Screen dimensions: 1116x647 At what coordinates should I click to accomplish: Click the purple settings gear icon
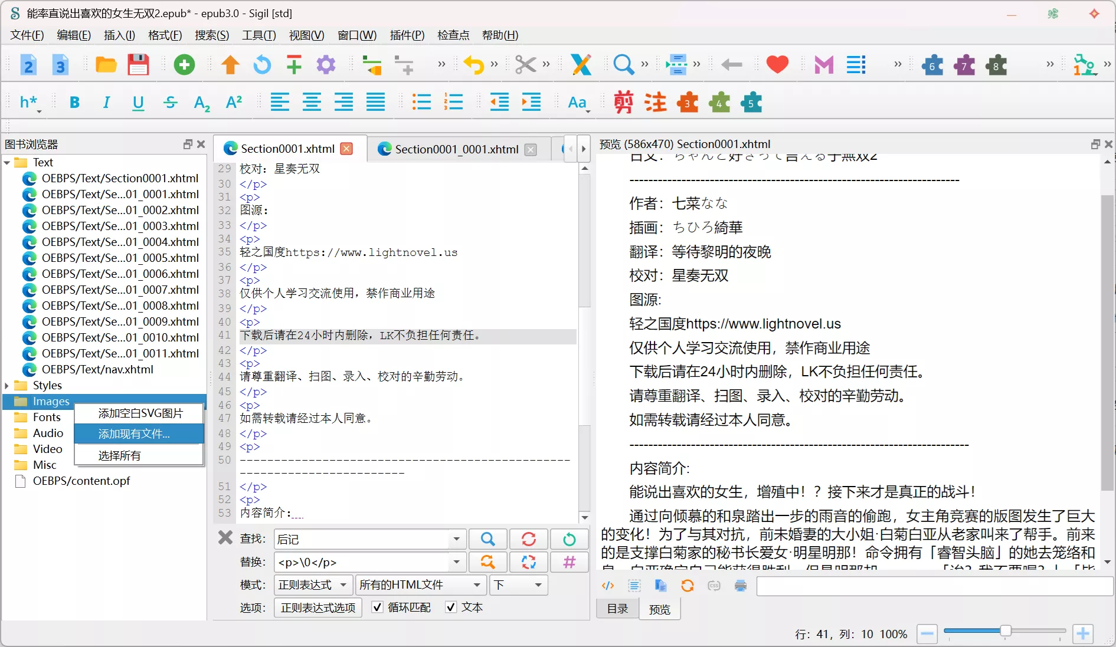(x=326, y=65)
